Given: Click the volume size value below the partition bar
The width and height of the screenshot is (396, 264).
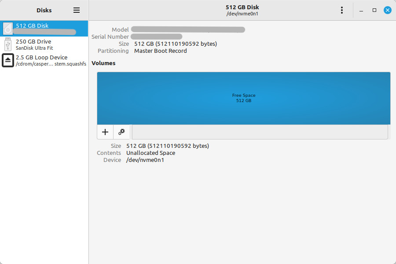Looking at the screenshot, I should (x=168, y=146).
